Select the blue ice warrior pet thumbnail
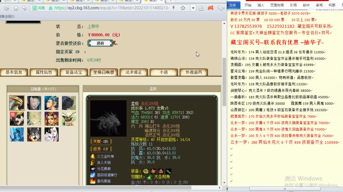 coord(17,134)
